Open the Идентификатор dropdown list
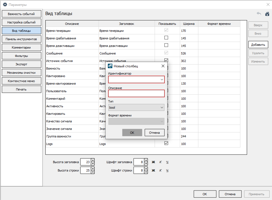The image size is (272, 200). 162,80
